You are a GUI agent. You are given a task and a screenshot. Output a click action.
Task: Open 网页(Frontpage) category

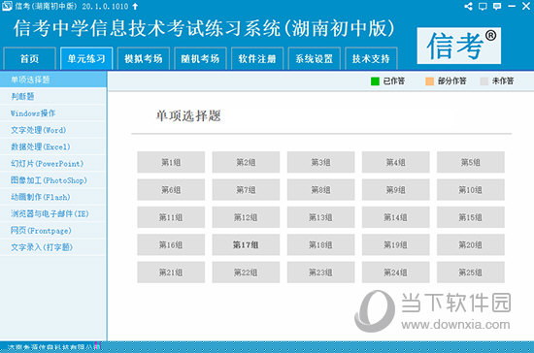coord(53,230)
